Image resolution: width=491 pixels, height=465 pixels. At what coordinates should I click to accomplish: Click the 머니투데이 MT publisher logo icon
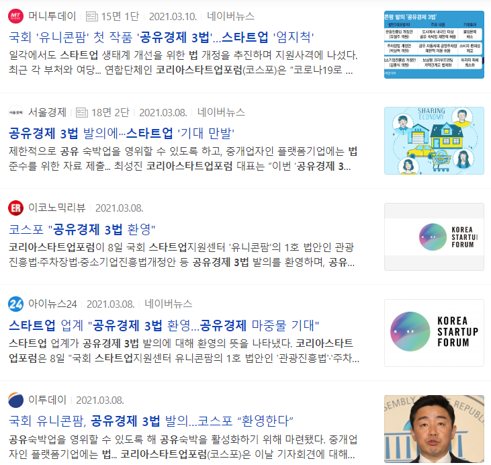tap(15, 16)
